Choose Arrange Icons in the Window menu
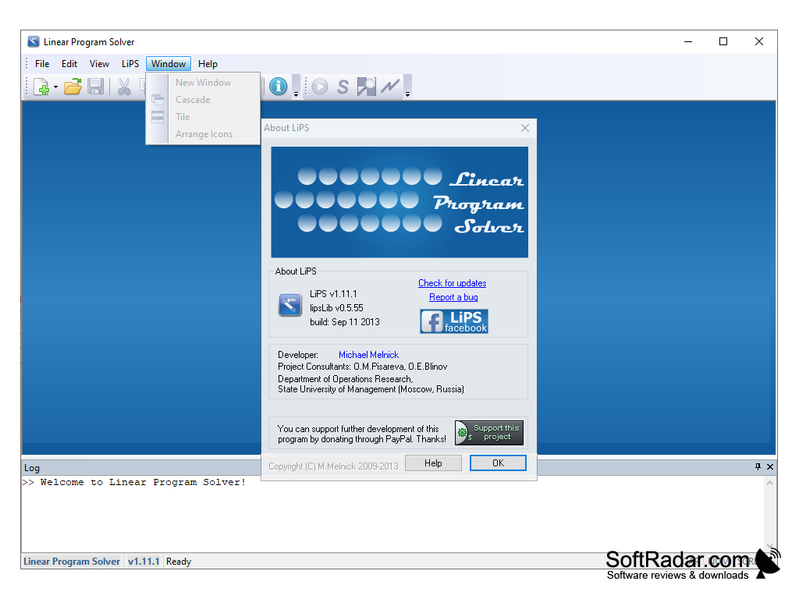The width and height of the screenshot is (799, 599). 204,134
